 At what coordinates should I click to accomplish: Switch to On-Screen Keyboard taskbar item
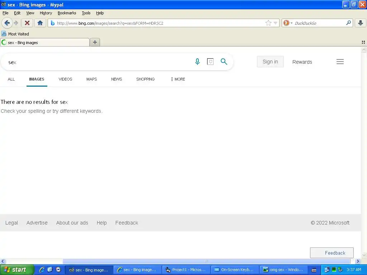235,270
